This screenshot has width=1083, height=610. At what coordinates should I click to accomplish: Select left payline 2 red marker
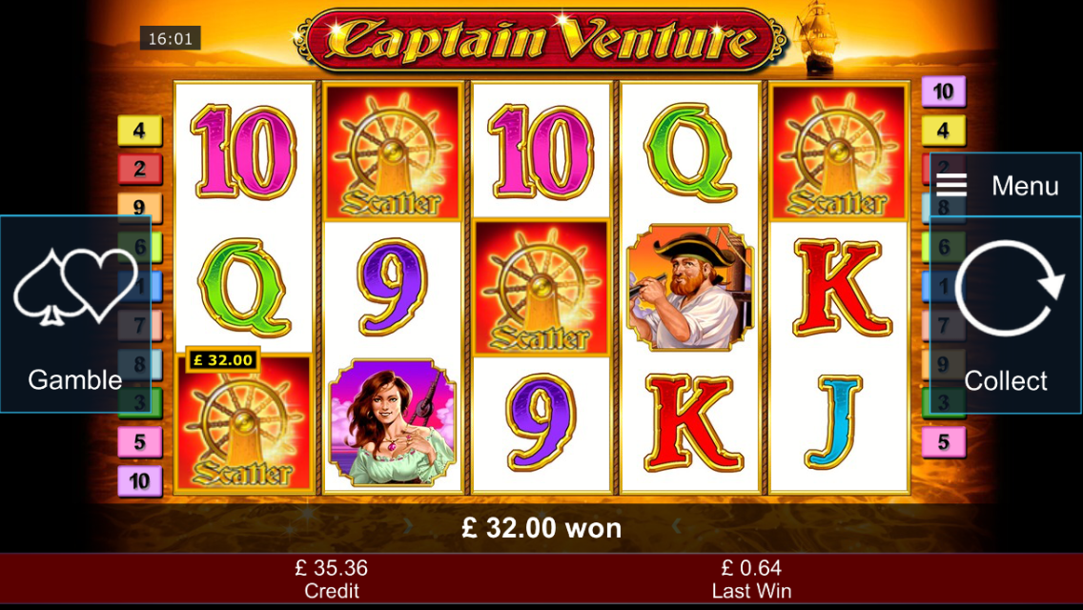[139, 169]
